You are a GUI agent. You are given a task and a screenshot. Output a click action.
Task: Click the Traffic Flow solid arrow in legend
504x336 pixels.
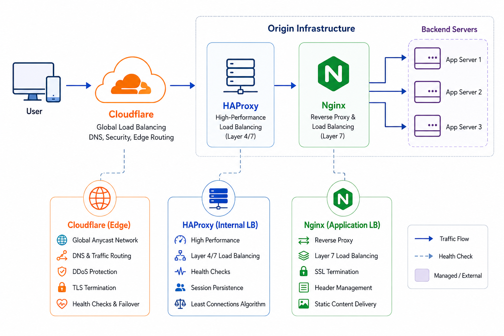[x=424, y=239]
